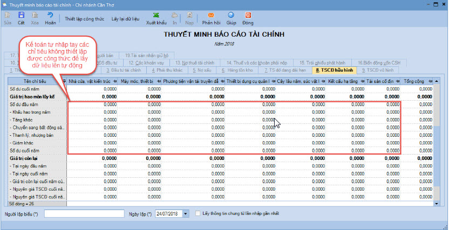The image size is (449, 230).
Task: Select the - Tại ngày cuối năm row
Action: pos(221,174)
